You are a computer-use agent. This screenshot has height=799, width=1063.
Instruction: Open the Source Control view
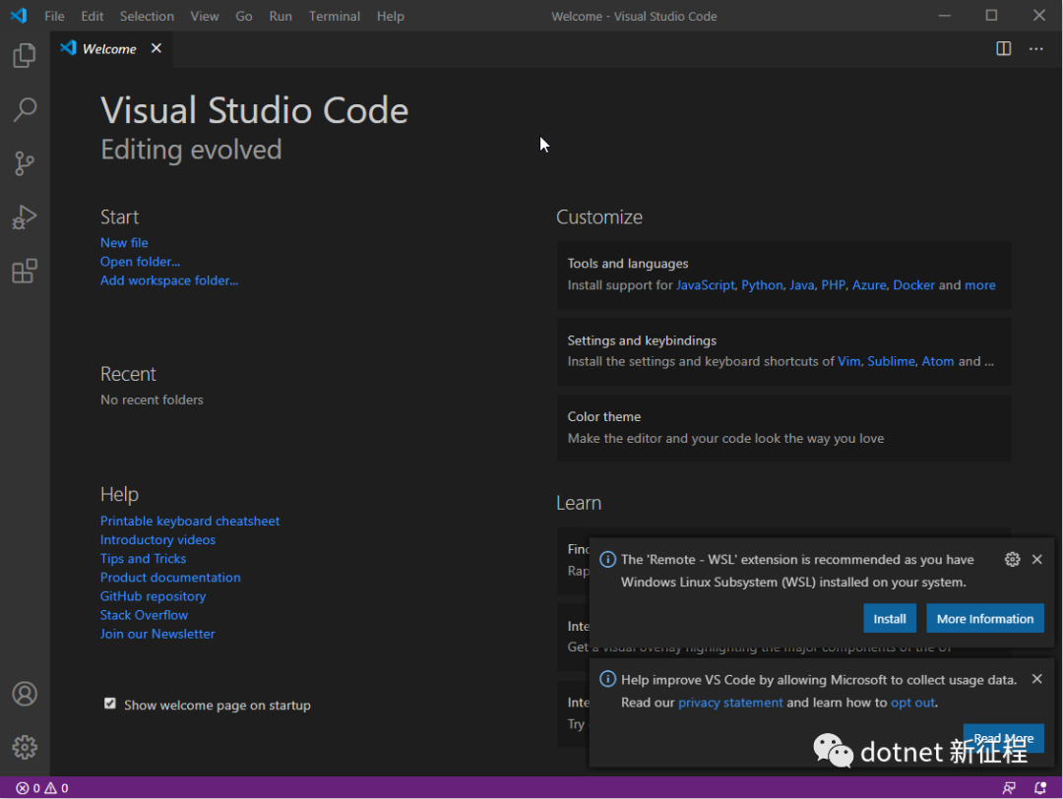click(25, 163)
